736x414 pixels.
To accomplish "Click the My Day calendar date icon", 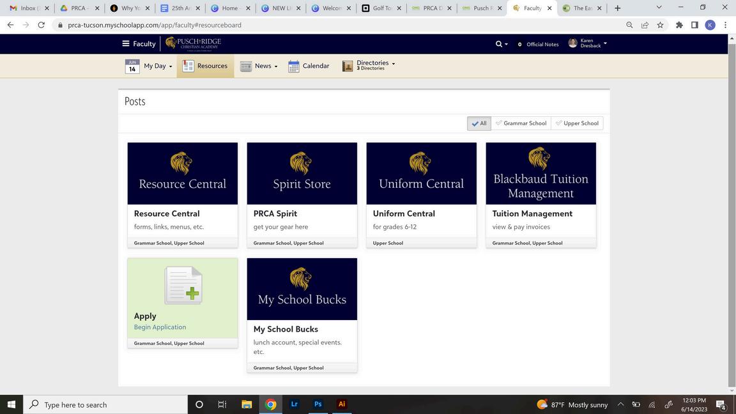I will [132, 66].
